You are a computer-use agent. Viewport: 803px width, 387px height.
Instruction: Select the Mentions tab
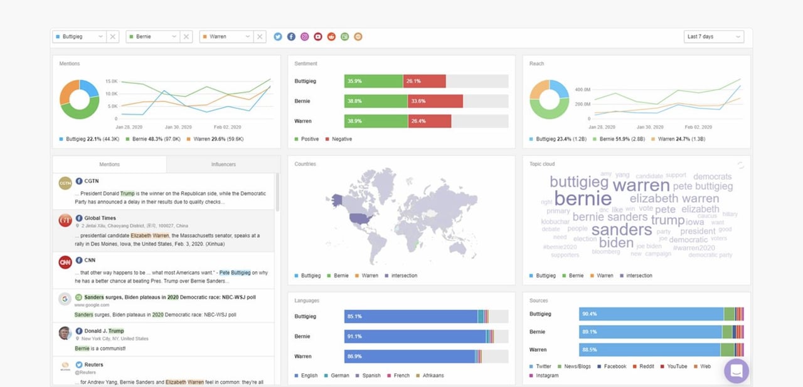tap(109, 164)
